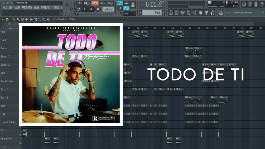Viewport: 265px width, 149px height.
Task: Open the OPTIONS menu
Action: [x=46, y=7]
